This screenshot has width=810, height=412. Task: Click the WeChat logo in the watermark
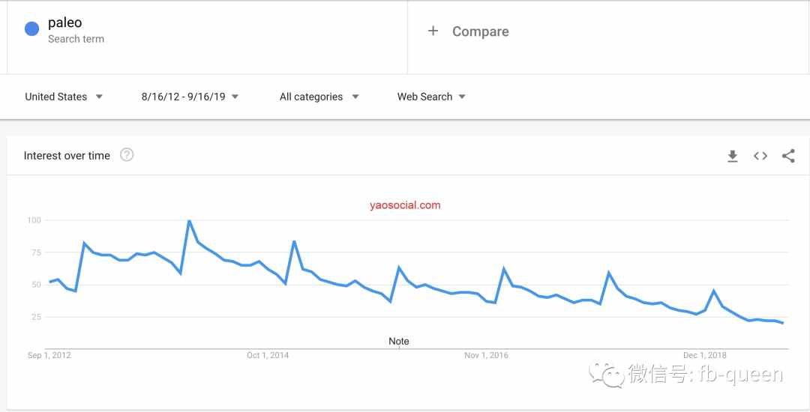pos(607,374)
